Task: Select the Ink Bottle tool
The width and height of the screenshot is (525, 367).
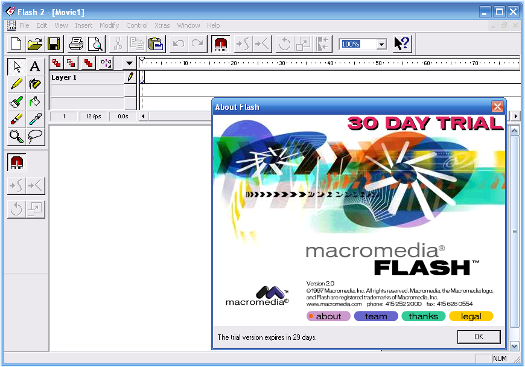Action: click(35, 84)
